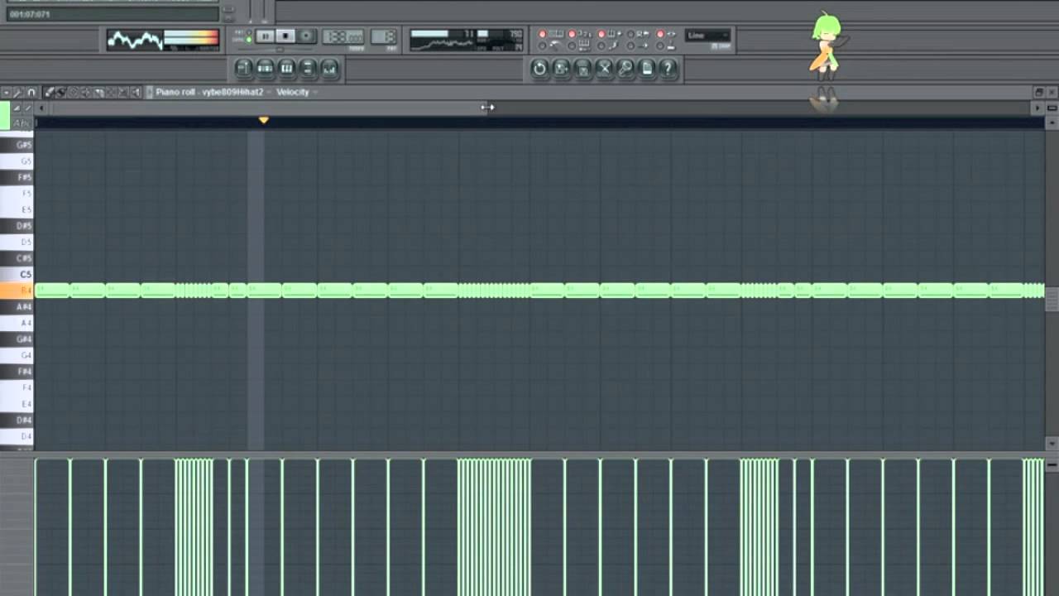Open the piano roll magnet snap options
Image resolution: width=1059 pixels, height=596 pixels.
point(31,92)
